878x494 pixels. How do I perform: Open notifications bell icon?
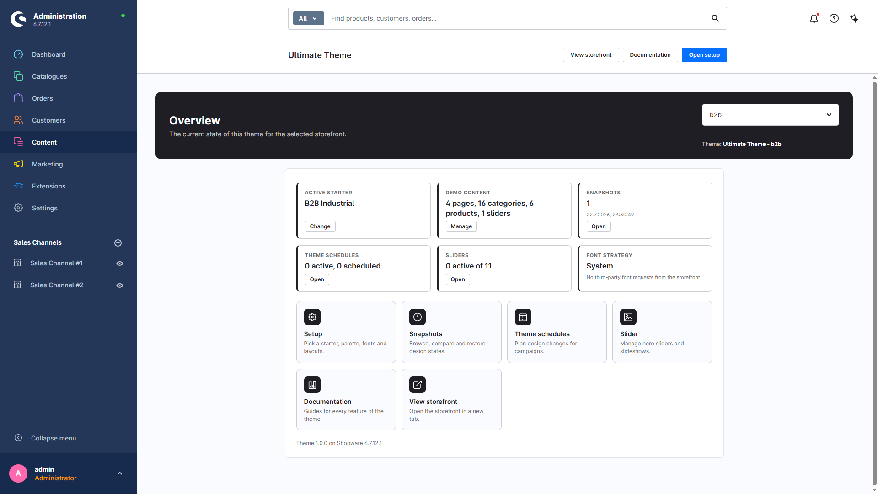[x=814, y=18]
